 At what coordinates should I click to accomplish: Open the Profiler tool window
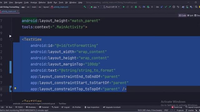tap(77, 107)
